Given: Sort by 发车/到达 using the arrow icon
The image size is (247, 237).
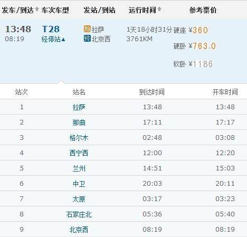Looking at the screenshot, I should [37, 9].
